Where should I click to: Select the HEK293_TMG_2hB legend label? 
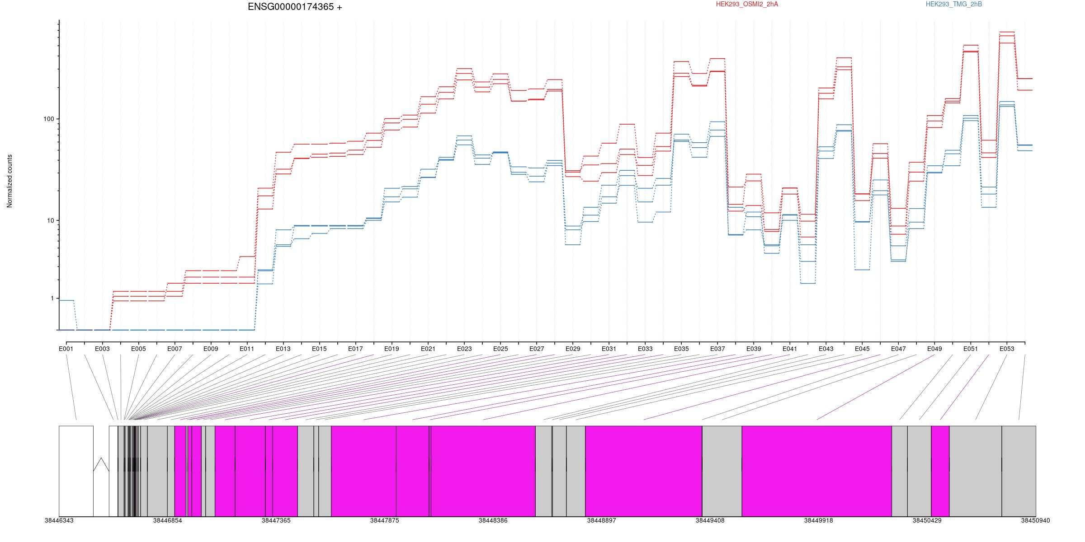pos(954,4)
